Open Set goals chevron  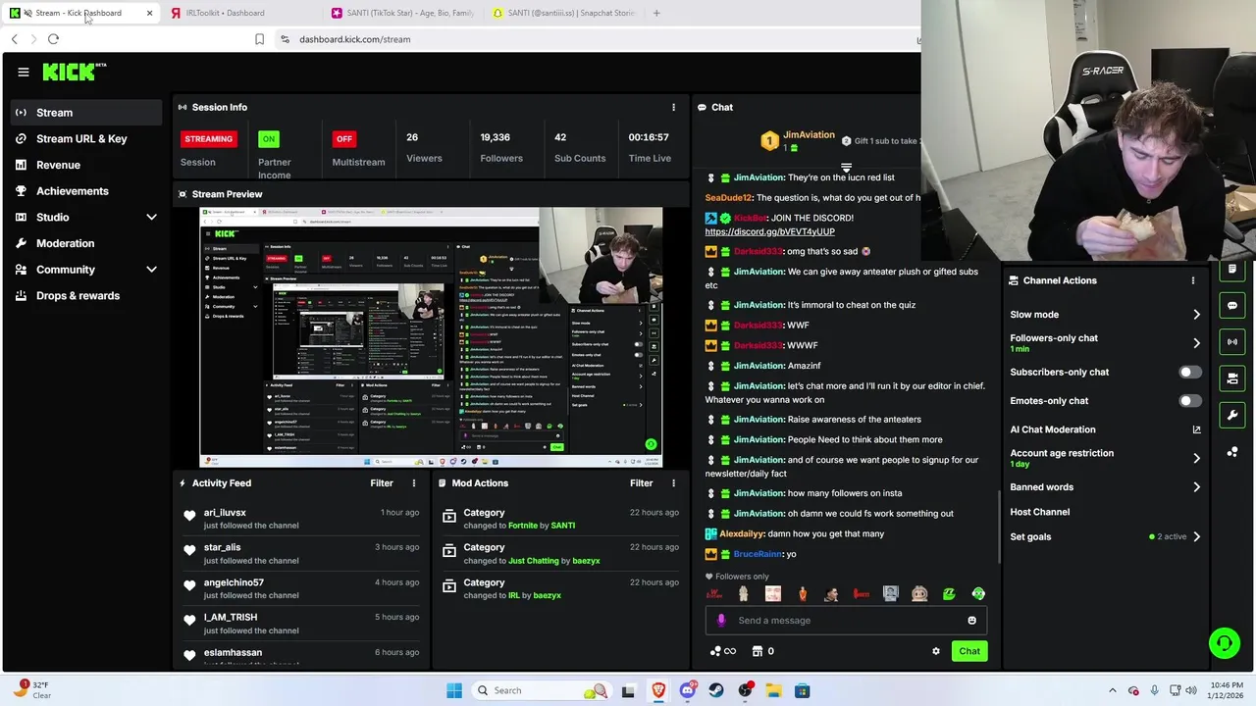coord(1196,536)
